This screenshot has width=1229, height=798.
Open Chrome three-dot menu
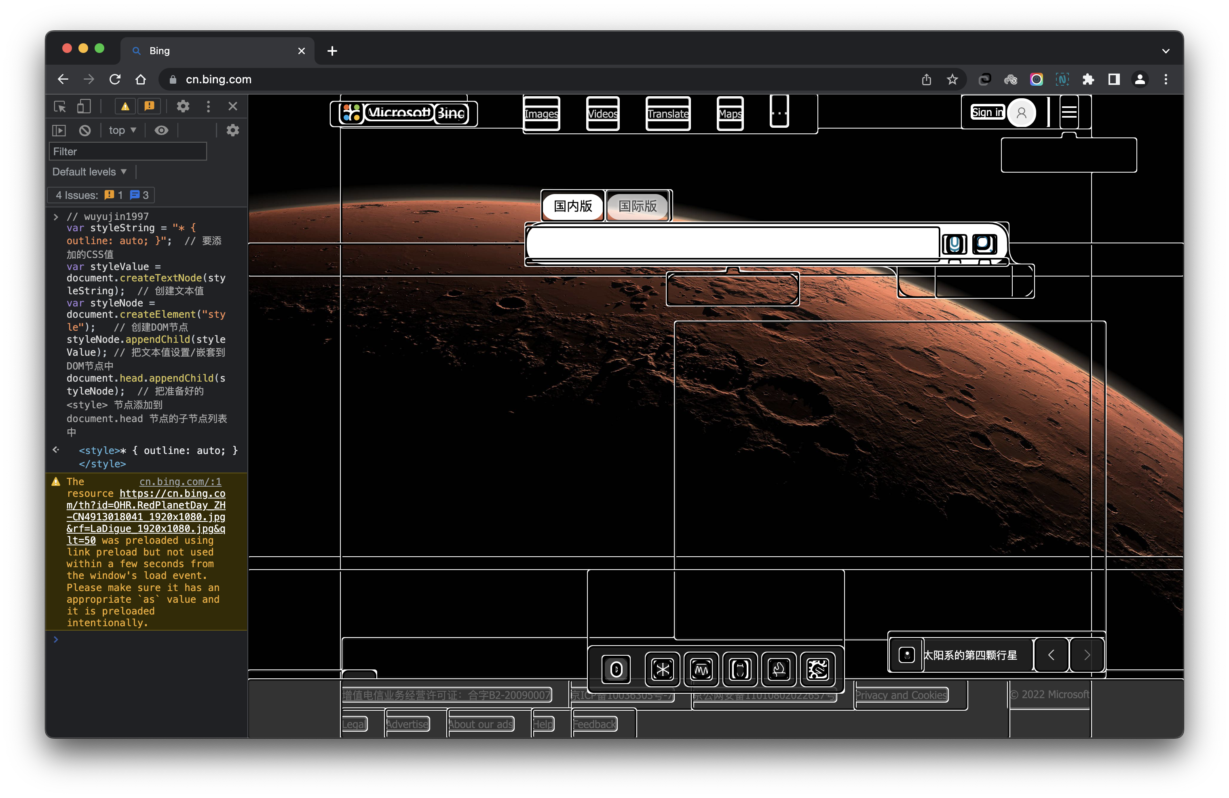[1166, 80]
